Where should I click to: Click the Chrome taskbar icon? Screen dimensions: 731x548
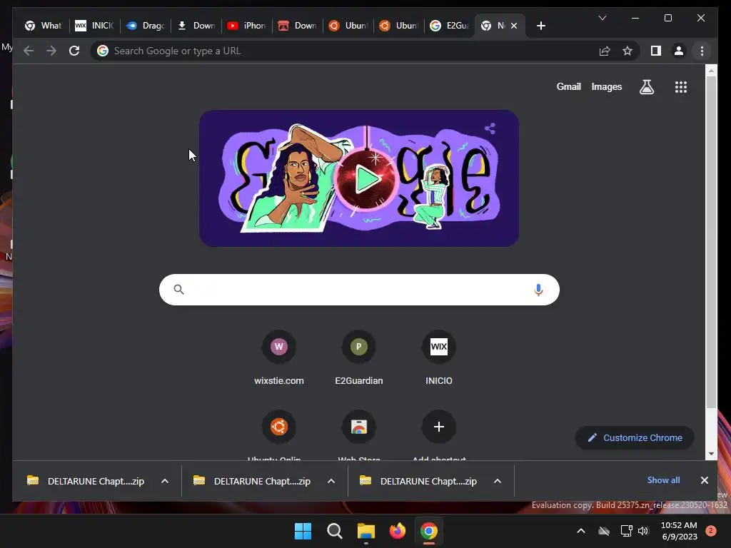(x=429, y=531)
